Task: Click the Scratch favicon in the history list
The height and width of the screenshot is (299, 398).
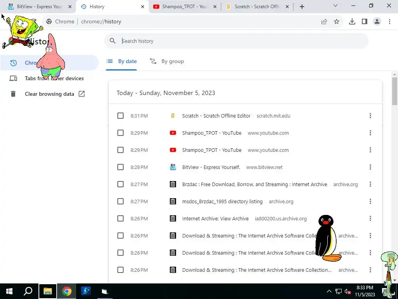Action: [173, 116]
